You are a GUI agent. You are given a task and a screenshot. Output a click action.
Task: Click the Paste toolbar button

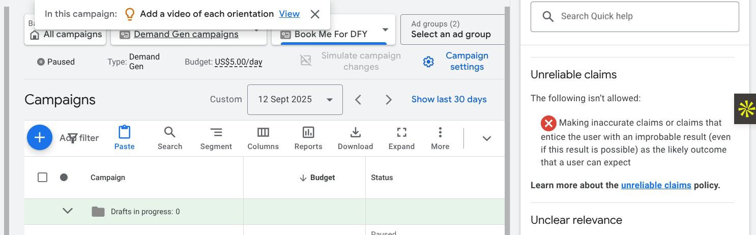(124, 138)
